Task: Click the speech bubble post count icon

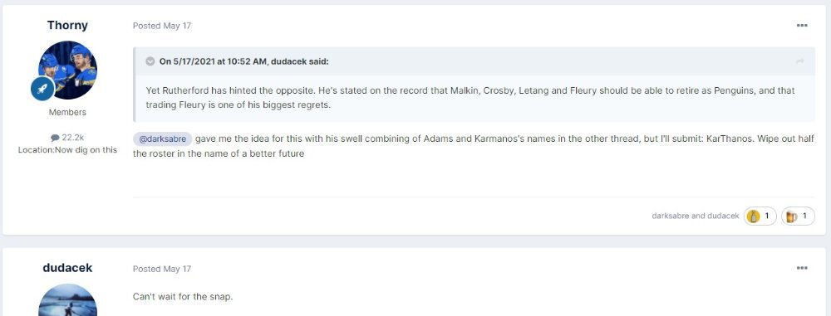Action: coord(55,138)
